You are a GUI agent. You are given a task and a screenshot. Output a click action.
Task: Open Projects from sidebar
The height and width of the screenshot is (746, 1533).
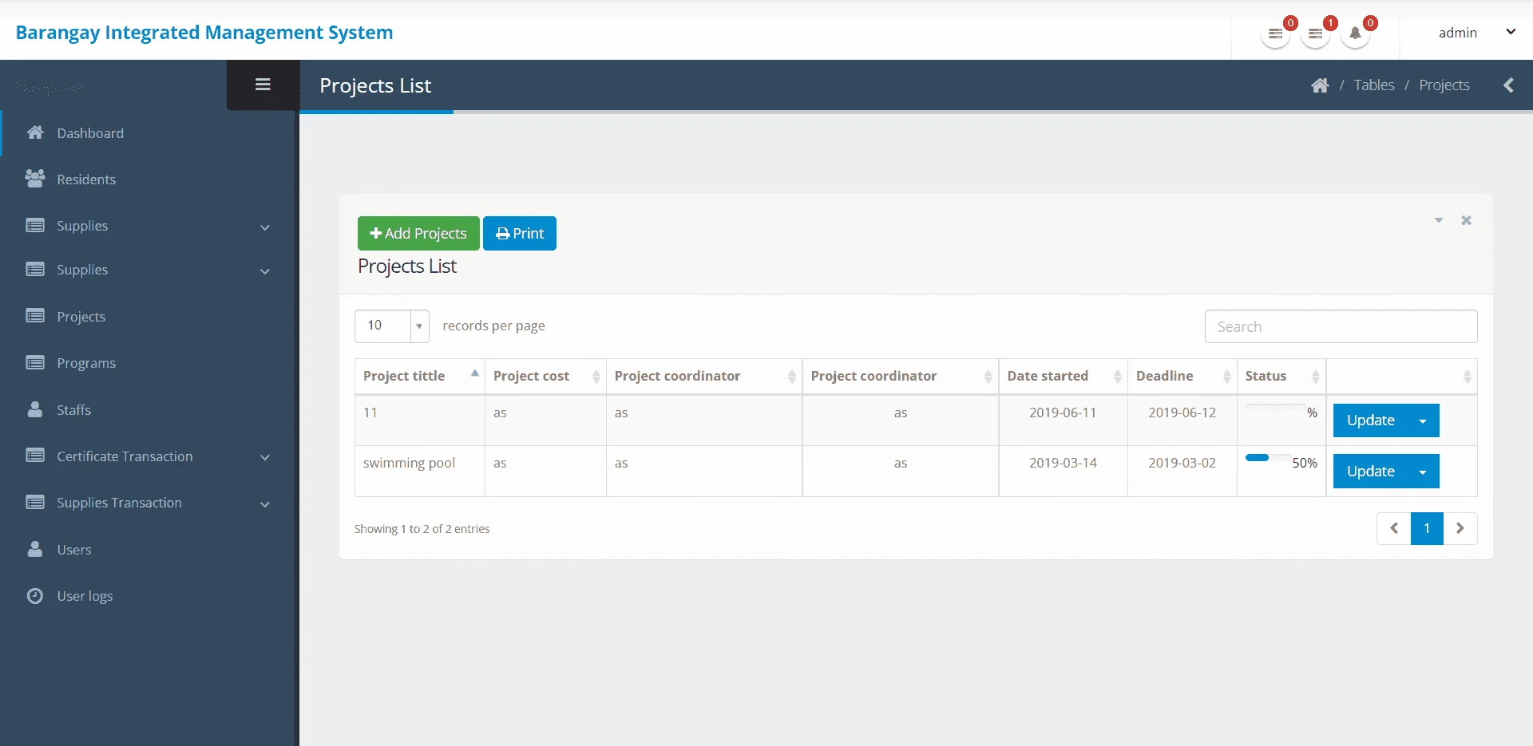pos(81,317)
